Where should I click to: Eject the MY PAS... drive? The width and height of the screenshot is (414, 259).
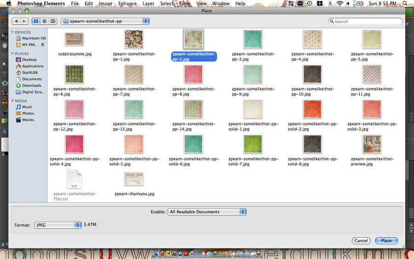pyautogui.click(x=43, y=45)
